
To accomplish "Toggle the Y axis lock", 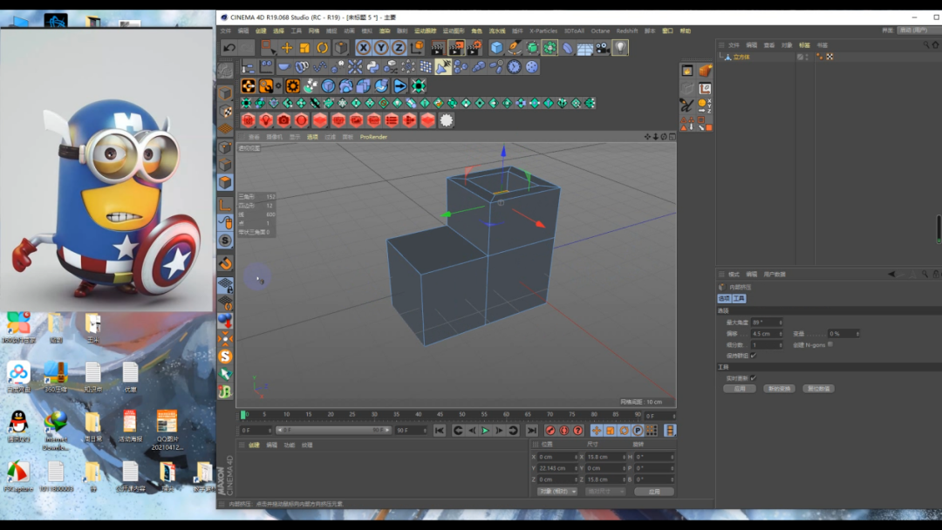I will tap(381, 47).
